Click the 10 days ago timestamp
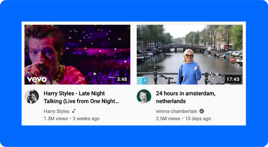This screenshot has width=268, height=147. 198,119
